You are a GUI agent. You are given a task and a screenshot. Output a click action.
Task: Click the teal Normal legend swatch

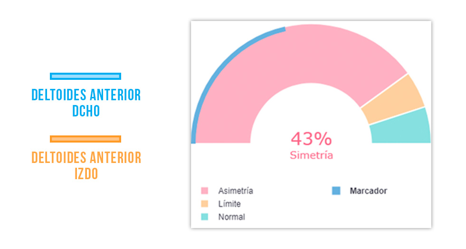pyautogui.click(x=205, y=217)
